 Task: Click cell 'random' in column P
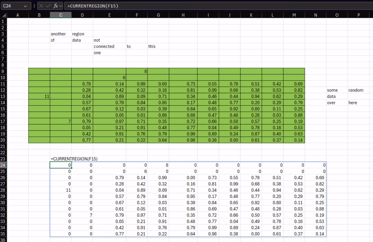[x=358, y=90]
